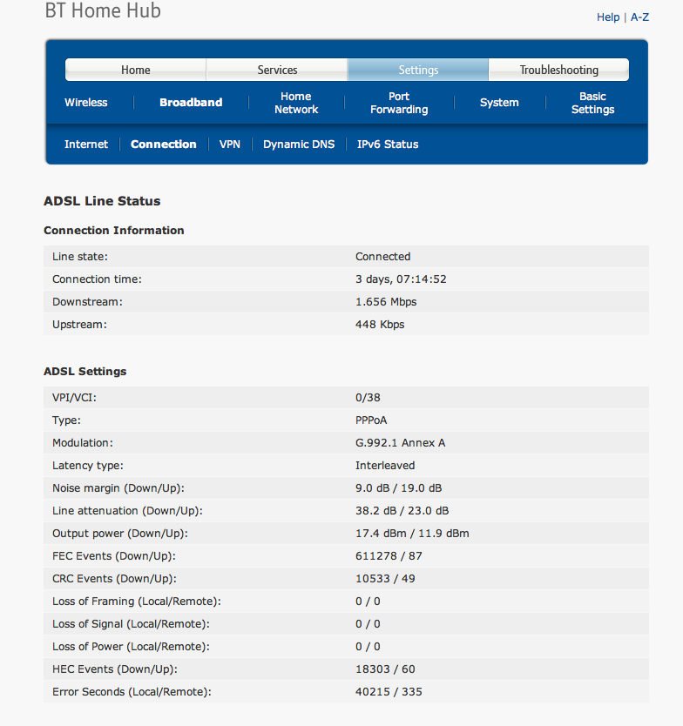The image size is (683, 726).
Task: Click the Upstream label
Action: pos(79,325)
